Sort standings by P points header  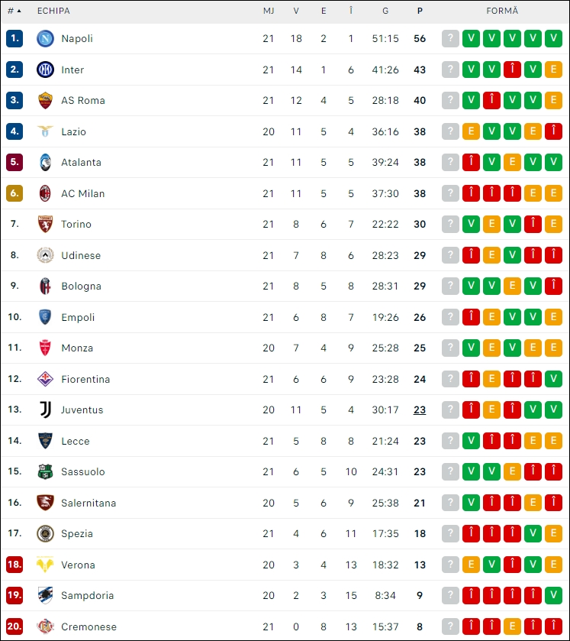[420, 11]
